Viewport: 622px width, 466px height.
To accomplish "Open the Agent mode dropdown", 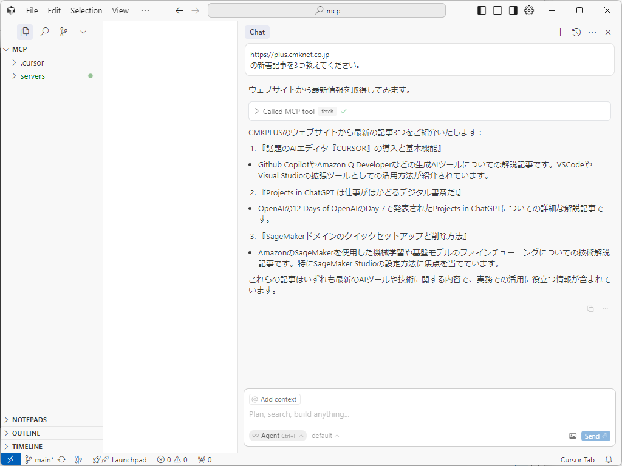I will point(278,436).
